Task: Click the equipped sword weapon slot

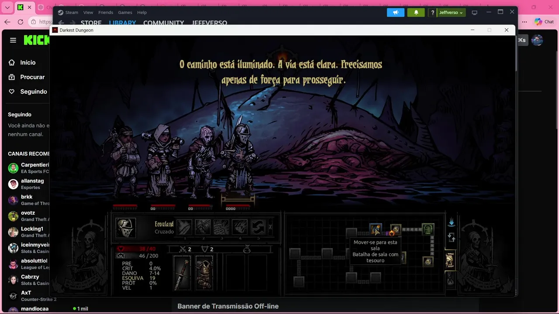Action: pyautogui.click(x=183, y=273)
